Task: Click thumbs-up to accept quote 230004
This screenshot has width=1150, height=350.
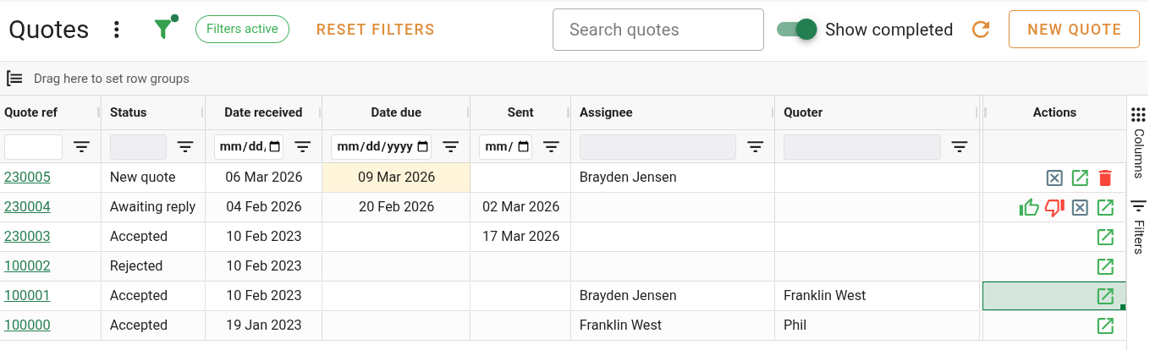Action: (1029, 207)
